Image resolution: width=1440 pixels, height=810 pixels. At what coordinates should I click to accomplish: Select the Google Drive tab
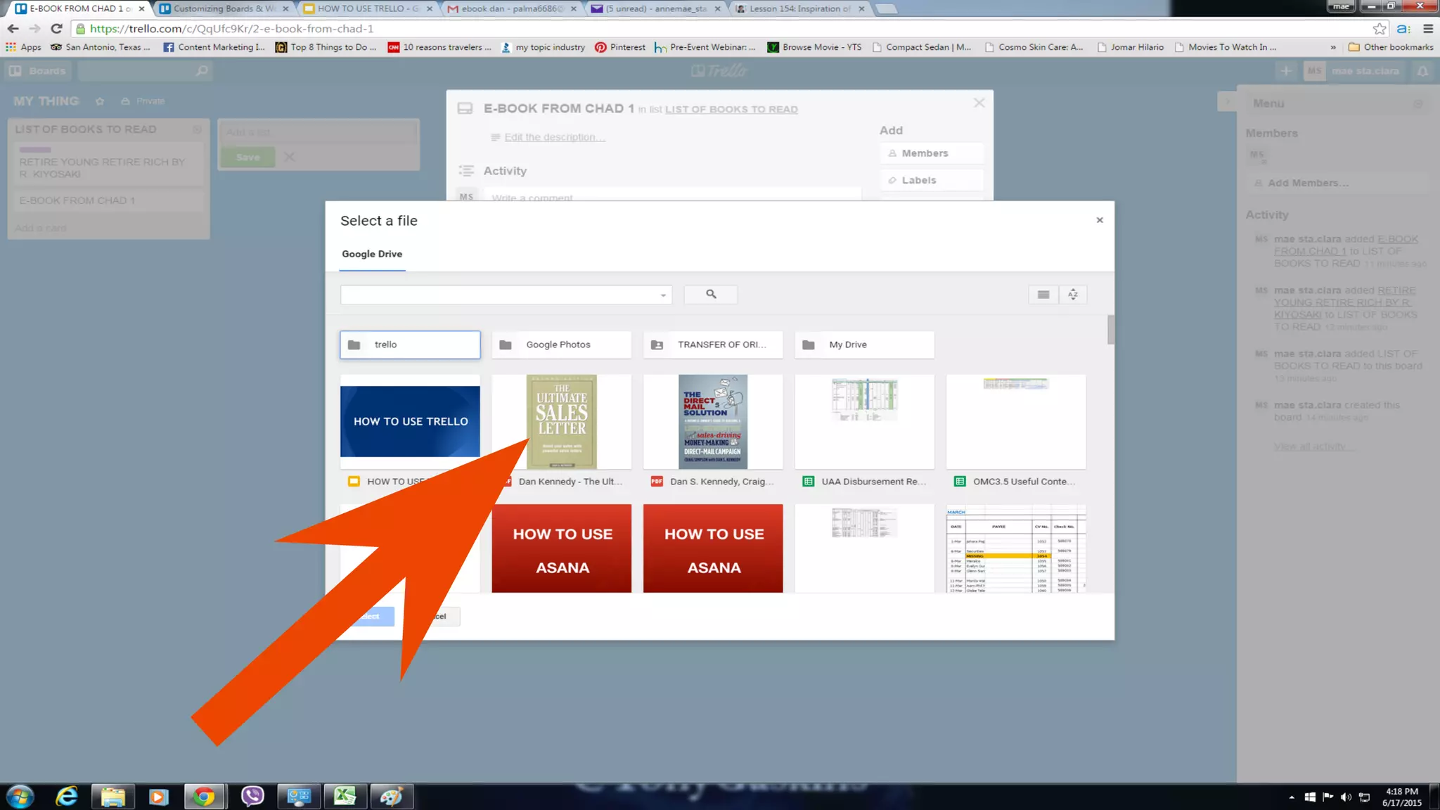click(x=372, y=254)
